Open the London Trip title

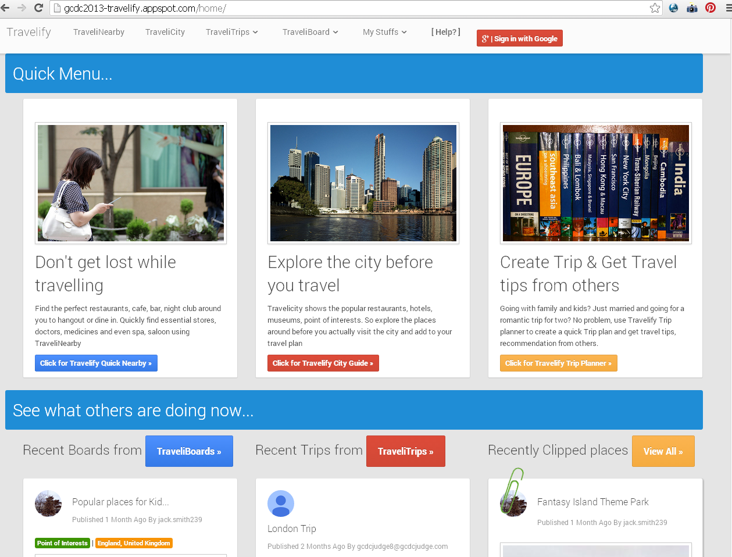coord(292,529)
